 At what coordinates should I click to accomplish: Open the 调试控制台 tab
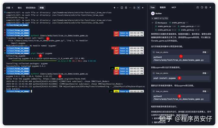[x=31, y=7]
